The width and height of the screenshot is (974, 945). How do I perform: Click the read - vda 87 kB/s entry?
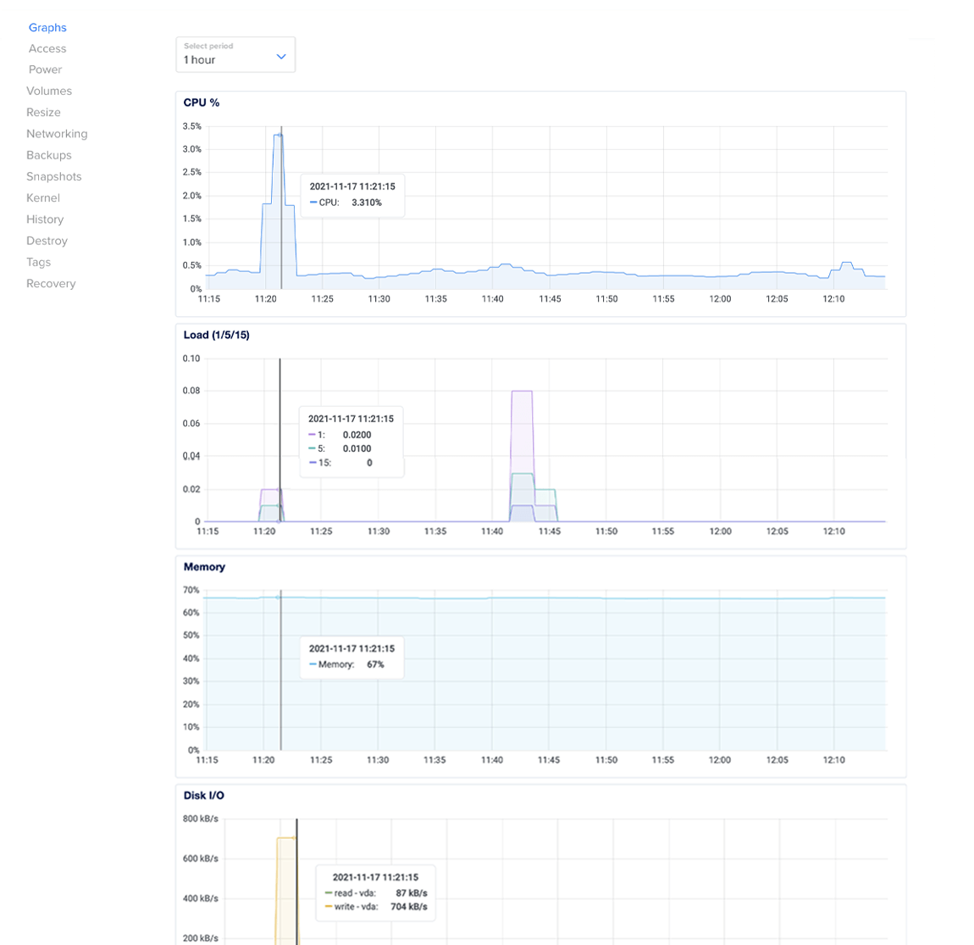pyautogui.click(x=376, y=893)
